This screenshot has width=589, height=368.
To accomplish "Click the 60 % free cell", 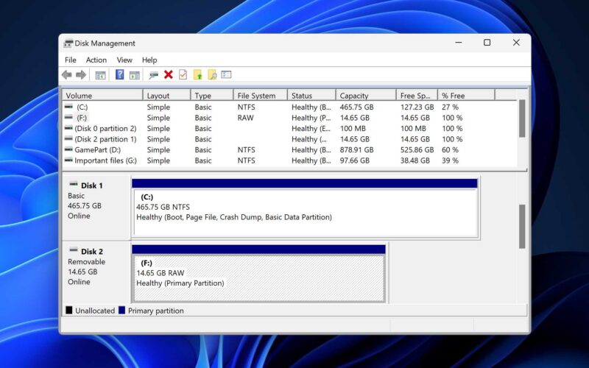I will point(450,150).
